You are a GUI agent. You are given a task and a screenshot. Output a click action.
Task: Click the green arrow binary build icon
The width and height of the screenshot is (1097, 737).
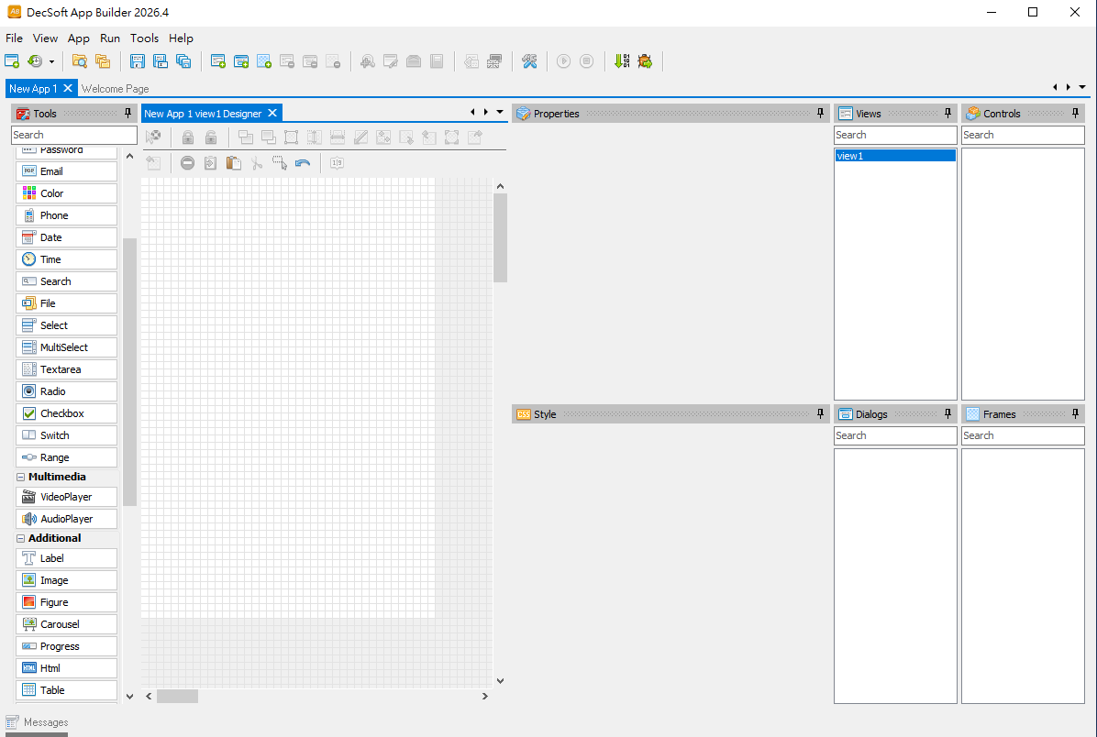coord(623,61)
